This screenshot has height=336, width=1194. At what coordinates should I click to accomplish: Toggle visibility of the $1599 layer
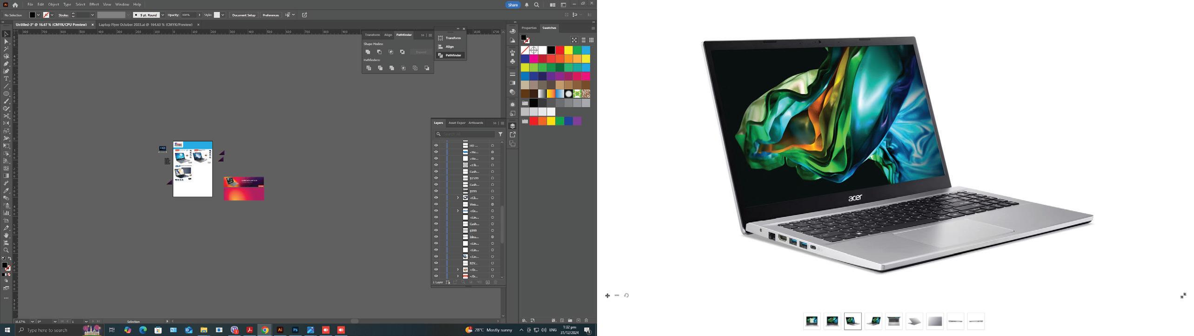click(436, 178)
